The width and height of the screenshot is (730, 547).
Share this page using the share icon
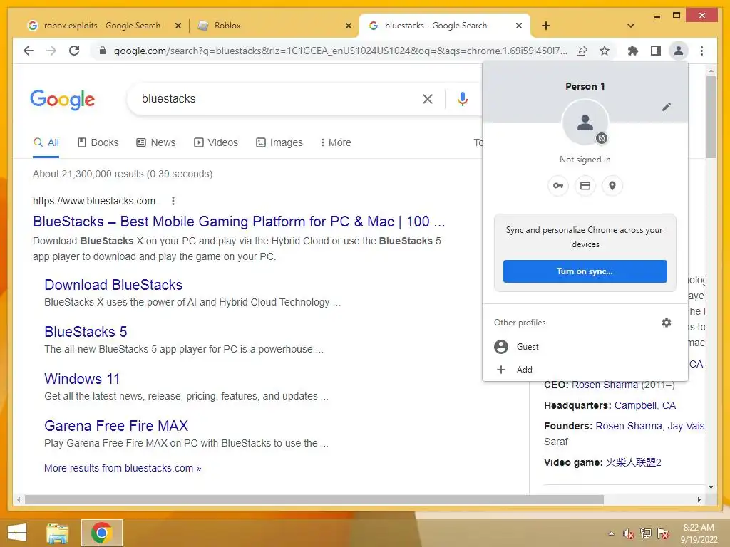pos(582,51)
